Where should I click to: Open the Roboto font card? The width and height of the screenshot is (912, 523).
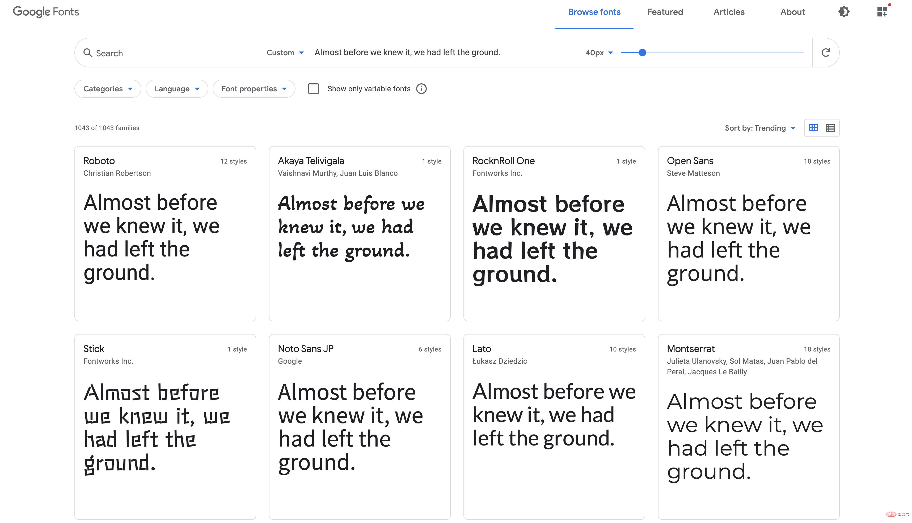(165, 233)
